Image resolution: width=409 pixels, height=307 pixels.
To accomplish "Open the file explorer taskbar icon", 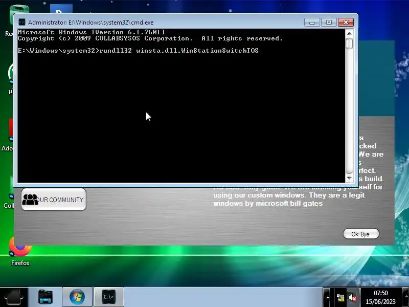I will pyautogui.click(x=46, y=297).
